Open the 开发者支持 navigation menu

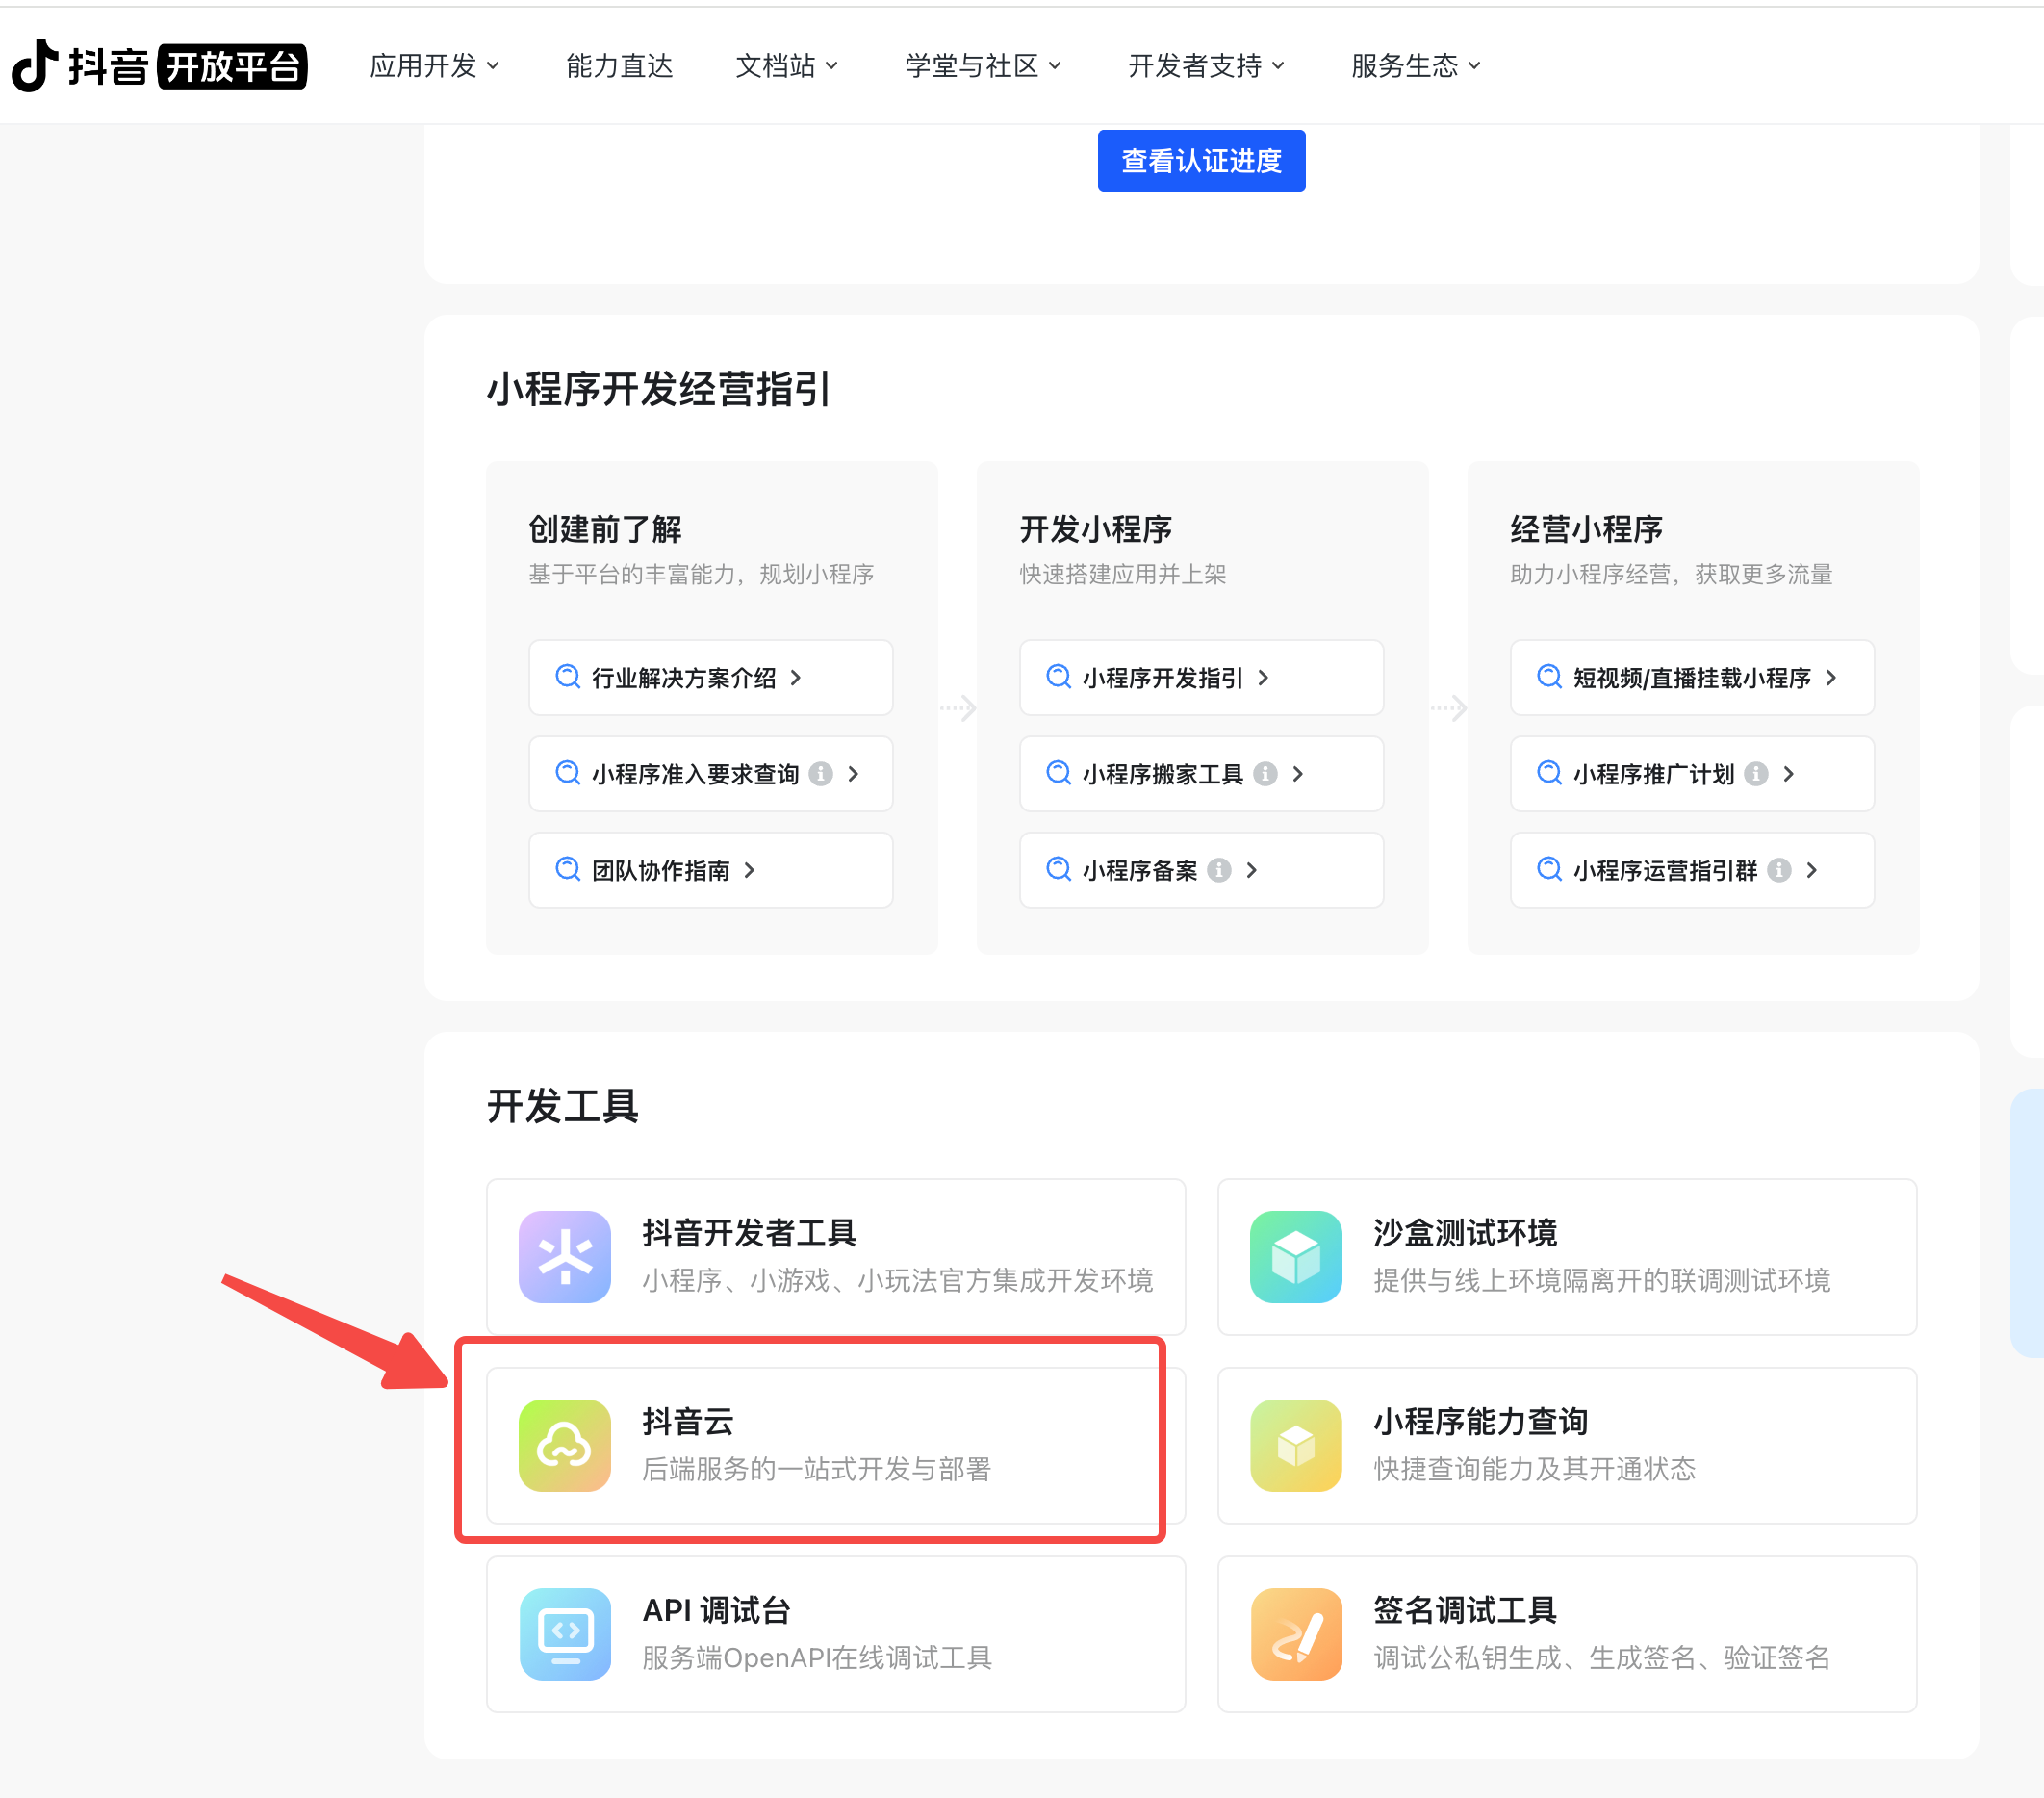[1205, 66]
